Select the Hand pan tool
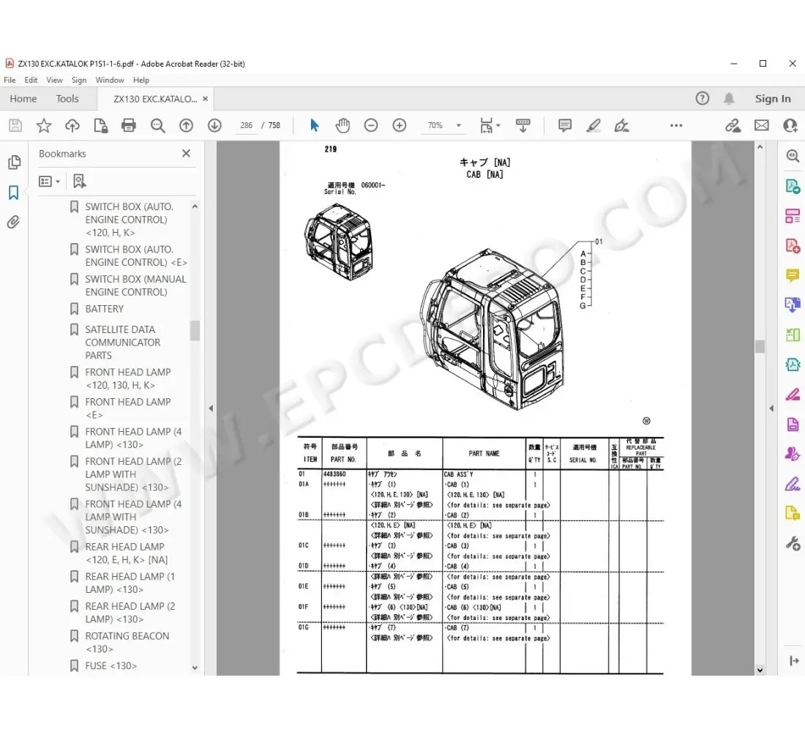The height and width of the screenshot is (732, 805). point(342,126)
